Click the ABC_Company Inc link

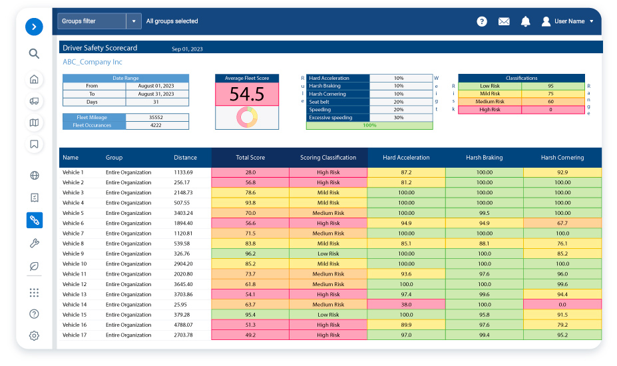(x=93, y=62)
